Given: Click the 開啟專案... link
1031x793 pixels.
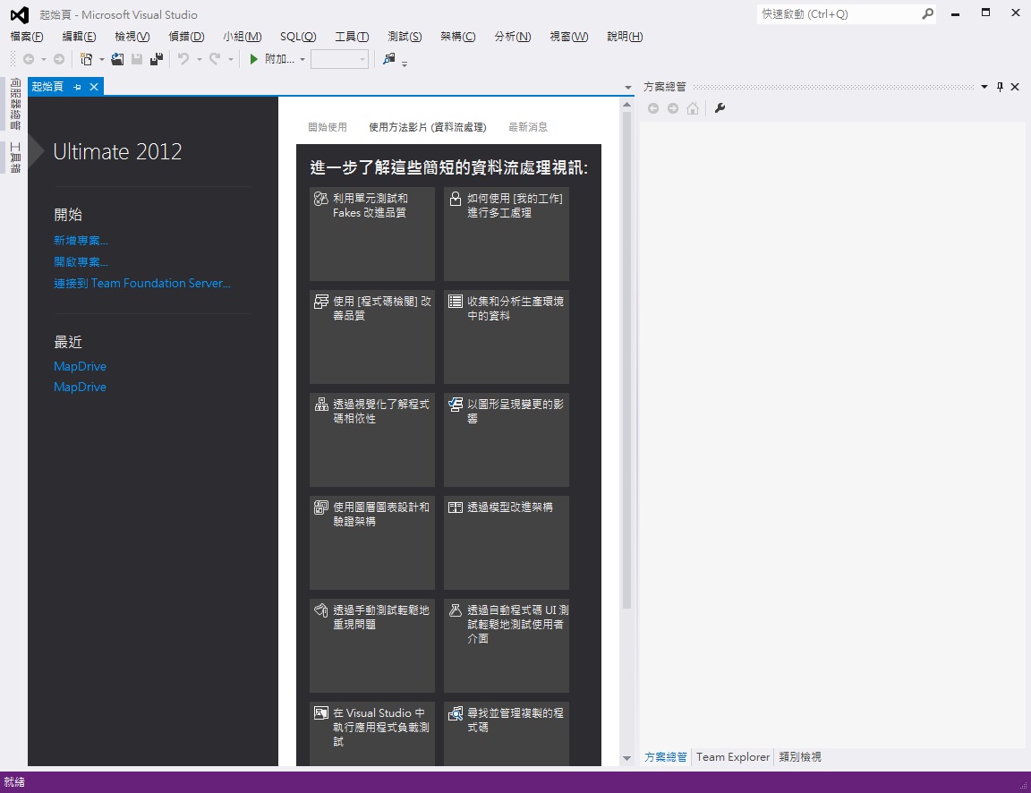Looking at the screenshot, I should coord(81,261).
